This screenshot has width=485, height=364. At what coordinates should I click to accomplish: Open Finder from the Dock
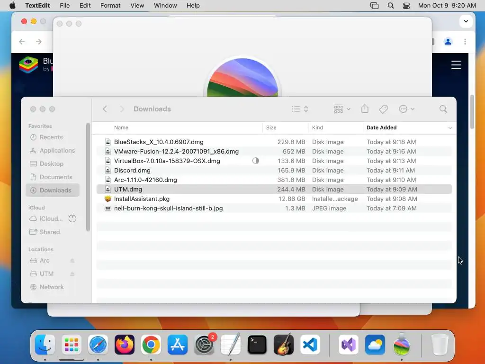(x=45, y=345)
